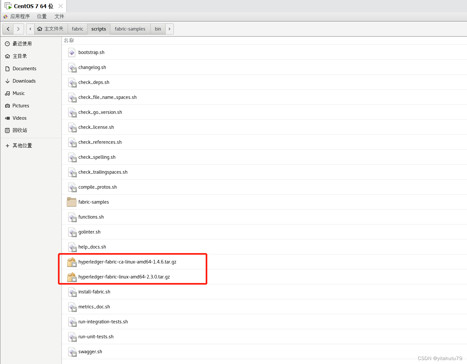The width and height of the screenshot is (467, 364).
Task: Open 主目录 in the sidebar
Action: [x=31, y=56]
